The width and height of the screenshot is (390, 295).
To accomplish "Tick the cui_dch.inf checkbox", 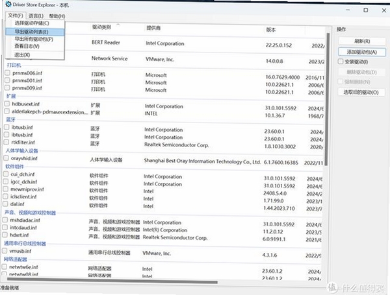I will pos(6,174).
